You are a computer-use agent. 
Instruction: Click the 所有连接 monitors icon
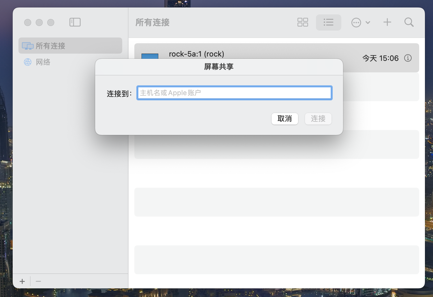(x=28, y=46)
